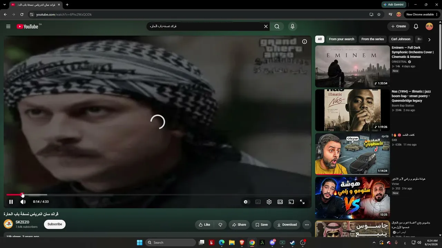Viewport: 442px width, 248px height.
Task: Download the video
Action: click(287, 225)
